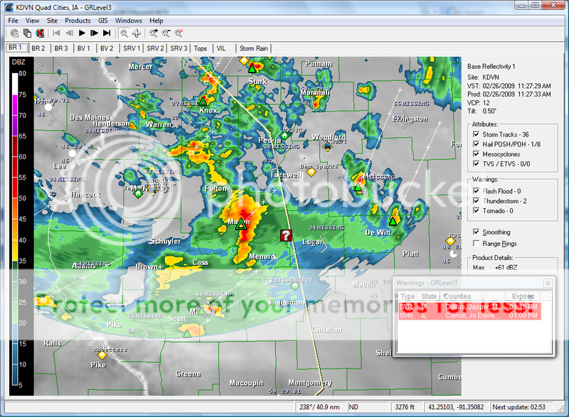569x417 pixels.
Task: Disable the Smoothing checkbox
Action: tap(476, 232)
